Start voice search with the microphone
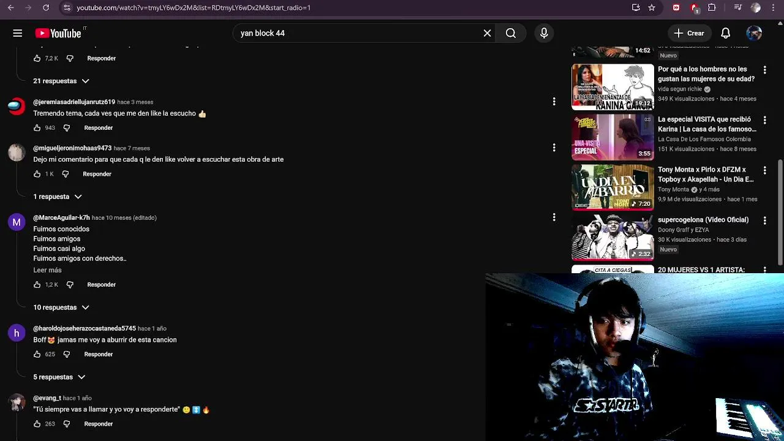 point(544,33)
